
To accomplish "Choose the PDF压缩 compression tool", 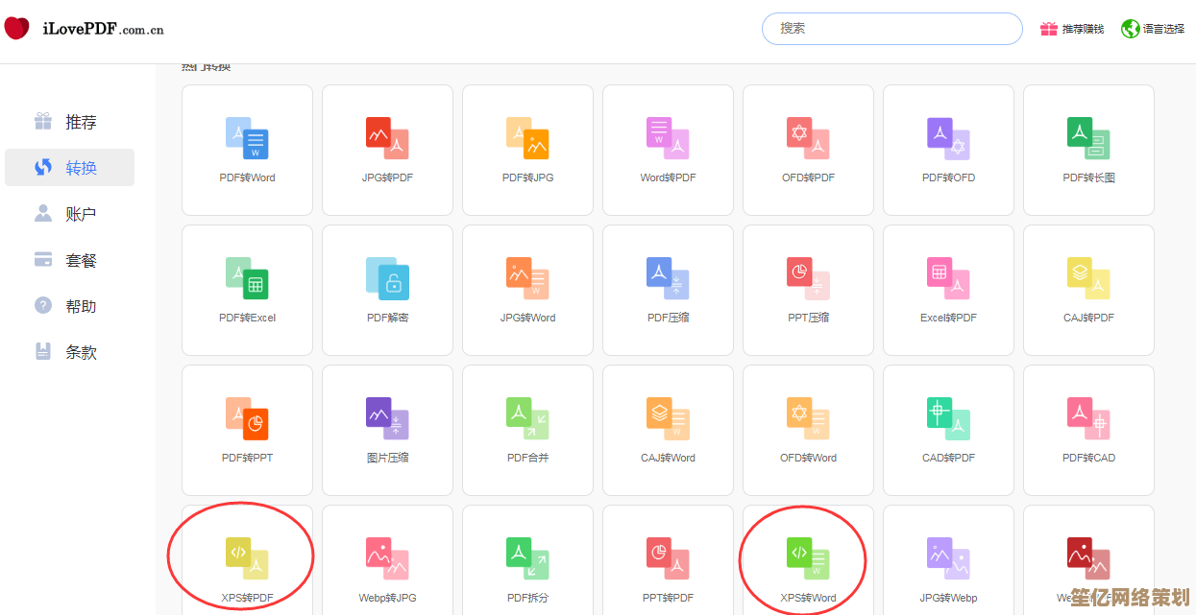I will (x=668, y=290).
